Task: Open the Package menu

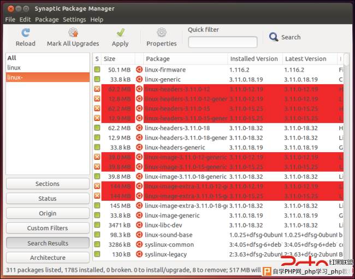Action: click(47, 20)
